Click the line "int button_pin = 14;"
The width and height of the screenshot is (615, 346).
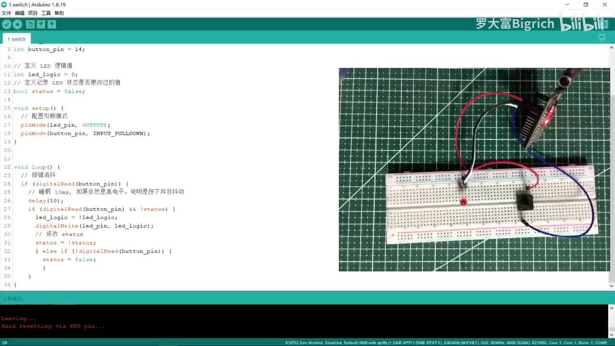pyautogui.click(x=49, y=49)
